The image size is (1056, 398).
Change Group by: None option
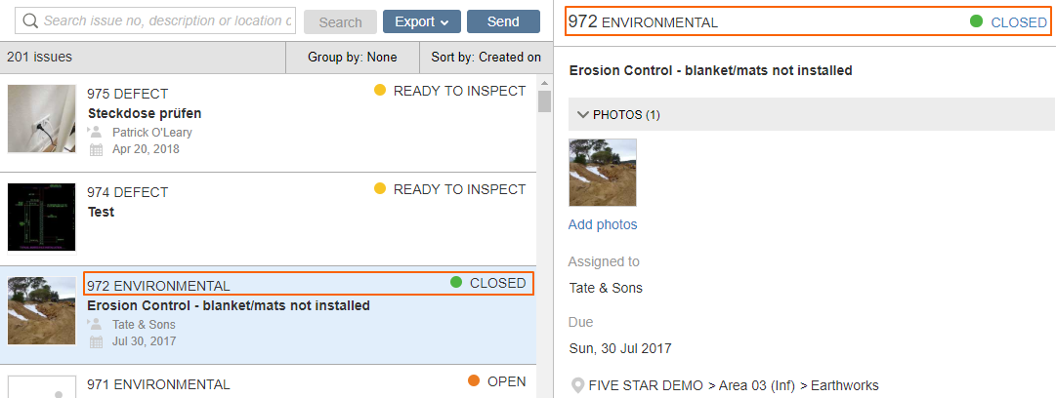click(x=353, y=58)
